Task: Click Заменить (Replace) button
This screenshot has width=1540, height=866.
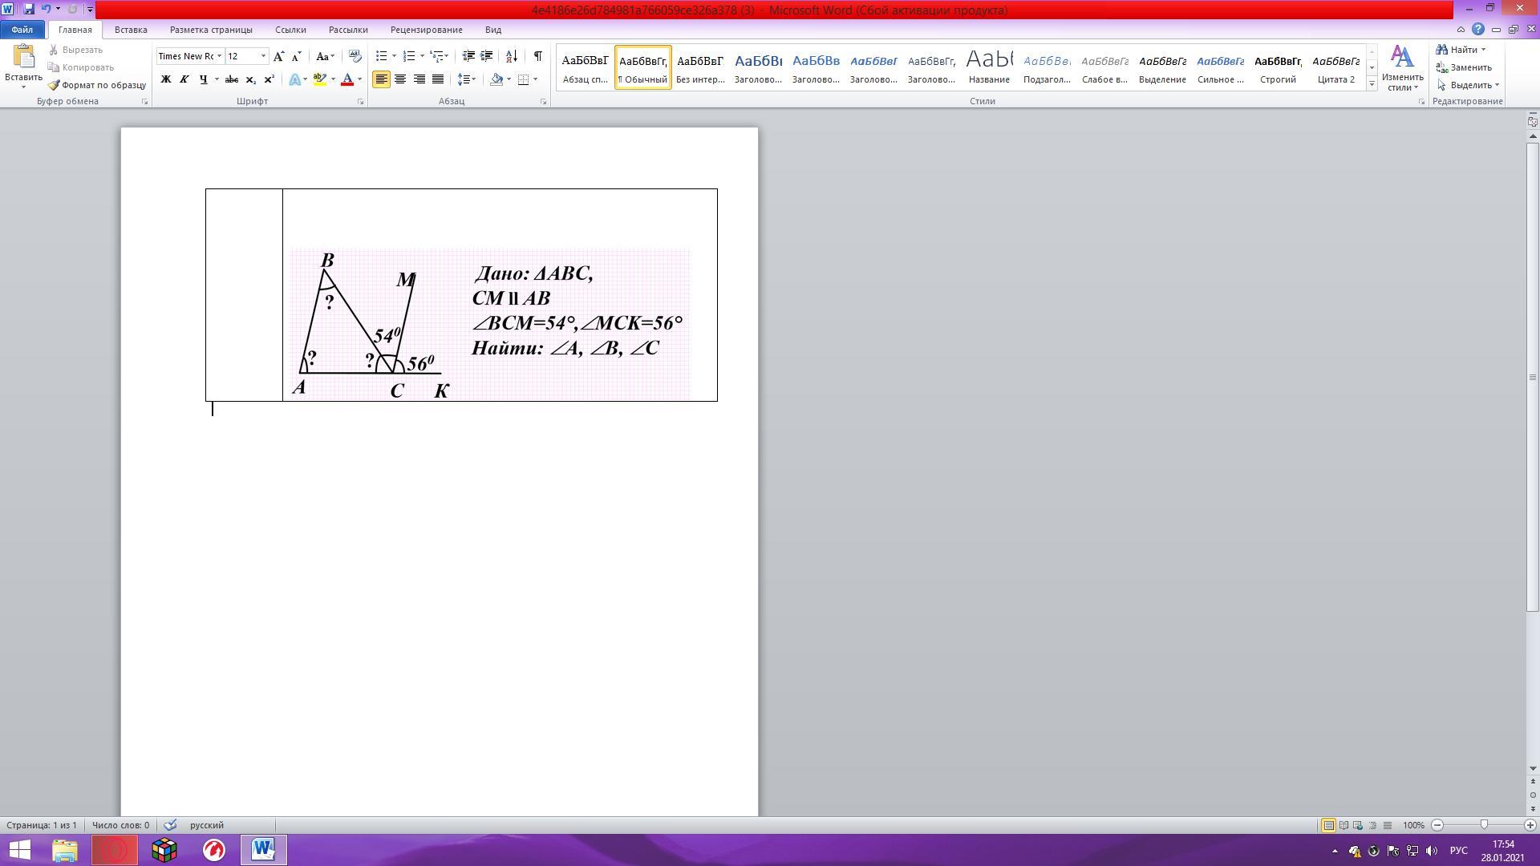Action: (1465, 67)
